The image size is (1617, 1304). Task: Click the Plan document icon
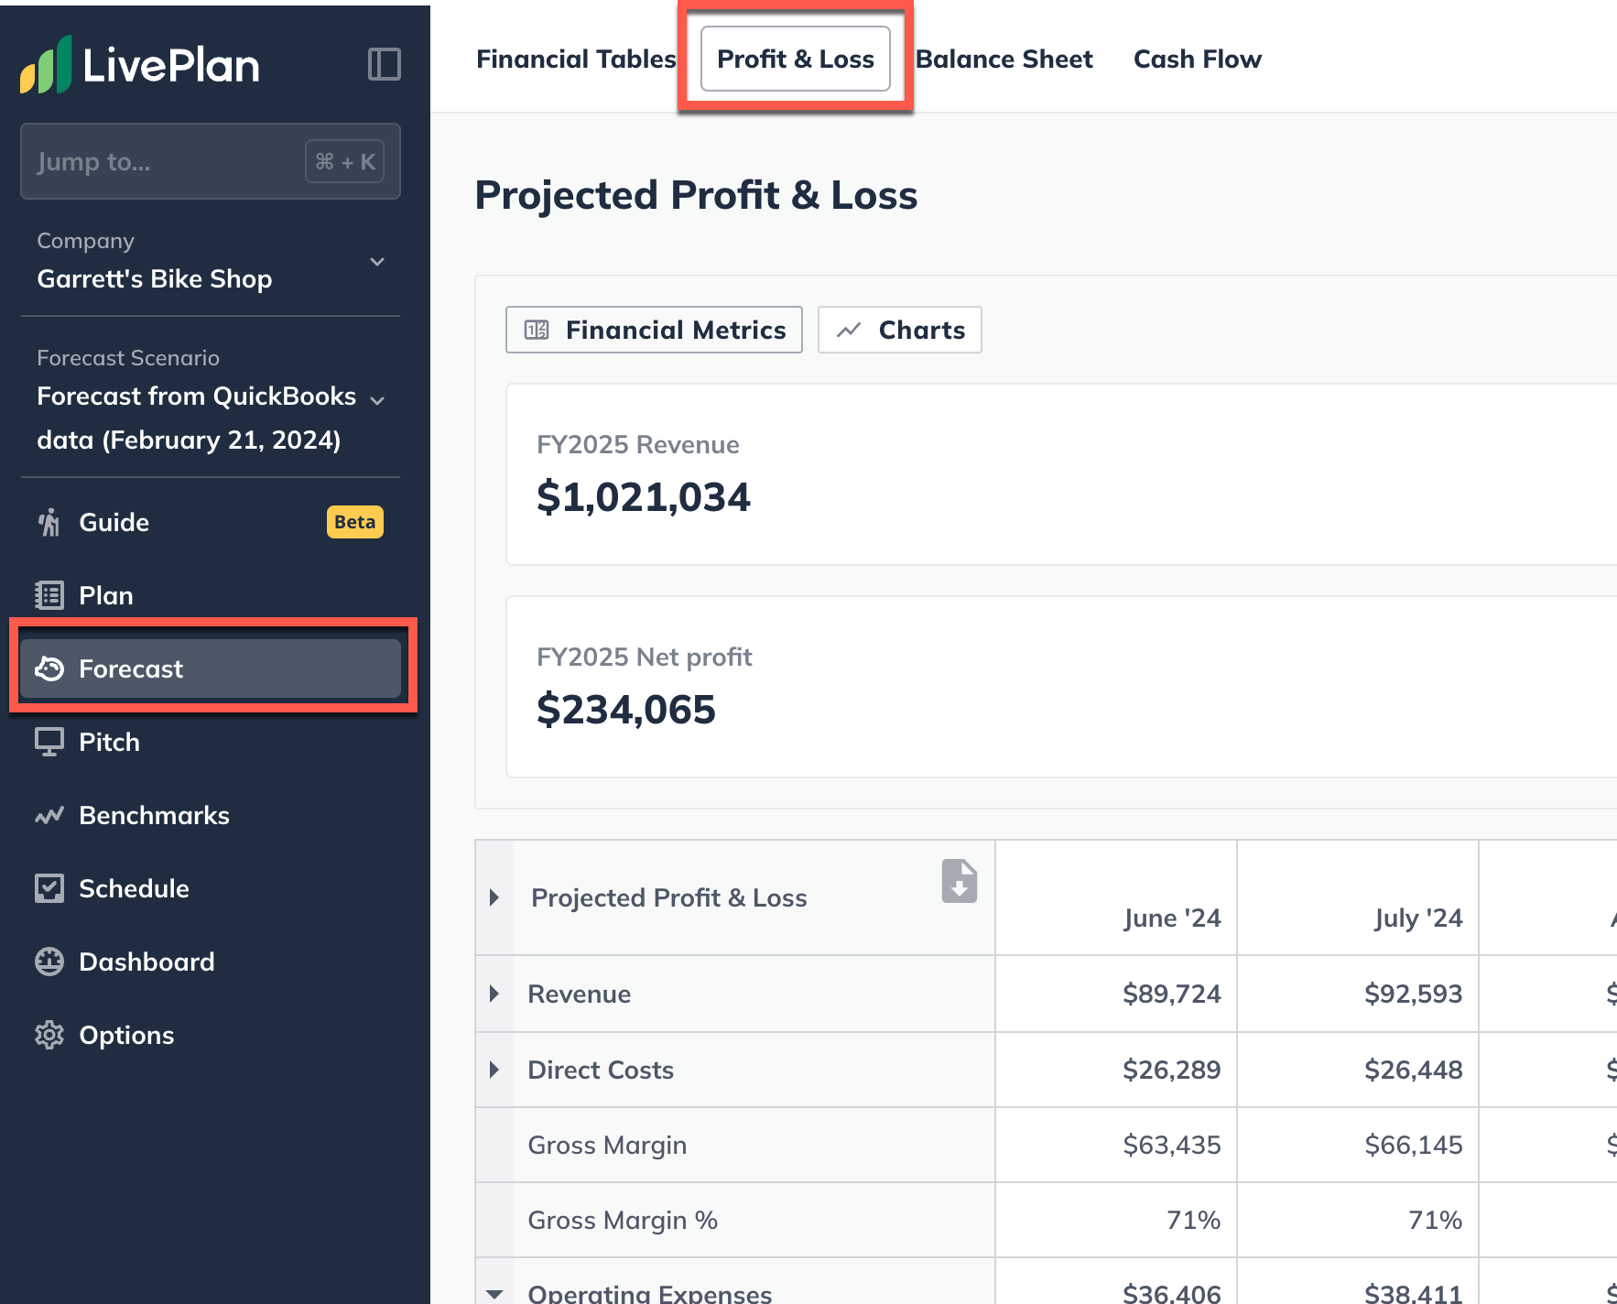(x=49, y=595)
